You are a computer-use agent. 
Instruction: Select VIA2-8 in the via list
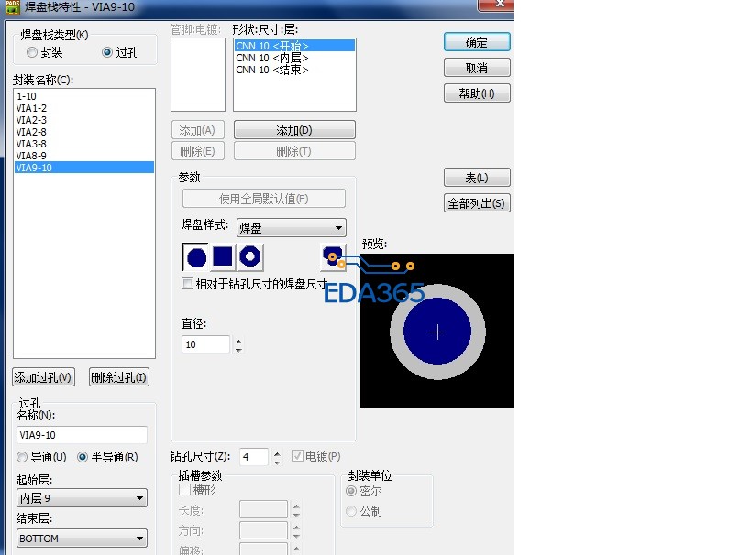pos(83,132)
